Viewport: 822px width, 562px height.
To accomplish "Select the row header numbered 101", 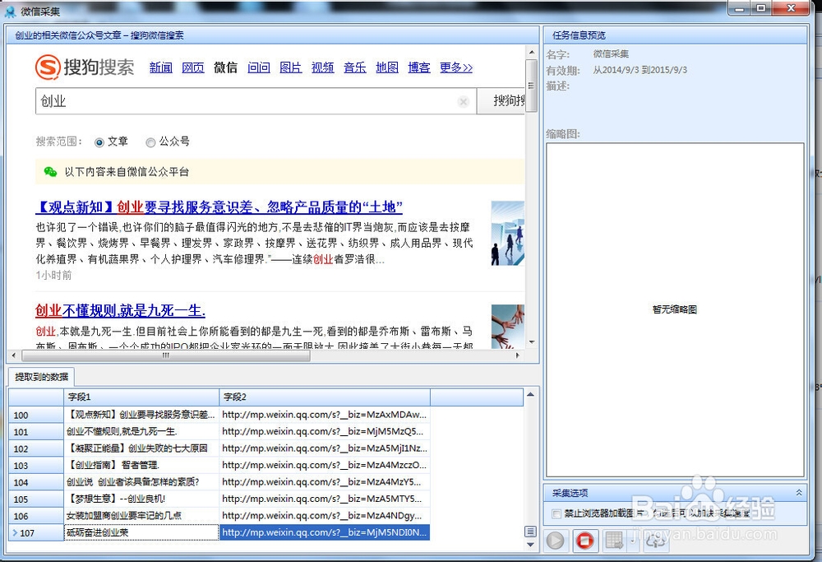I will (36, 432).
